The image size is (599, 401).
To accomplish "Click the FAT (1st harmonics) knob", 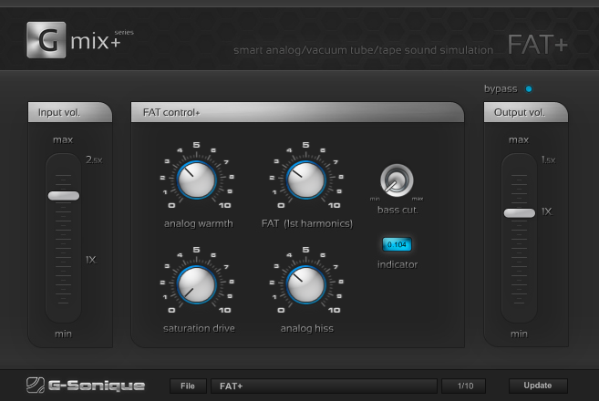I will [305, 180].
